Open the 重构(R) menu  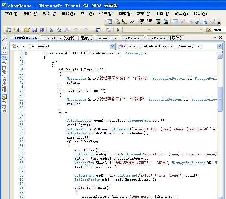tap(68, 14)
